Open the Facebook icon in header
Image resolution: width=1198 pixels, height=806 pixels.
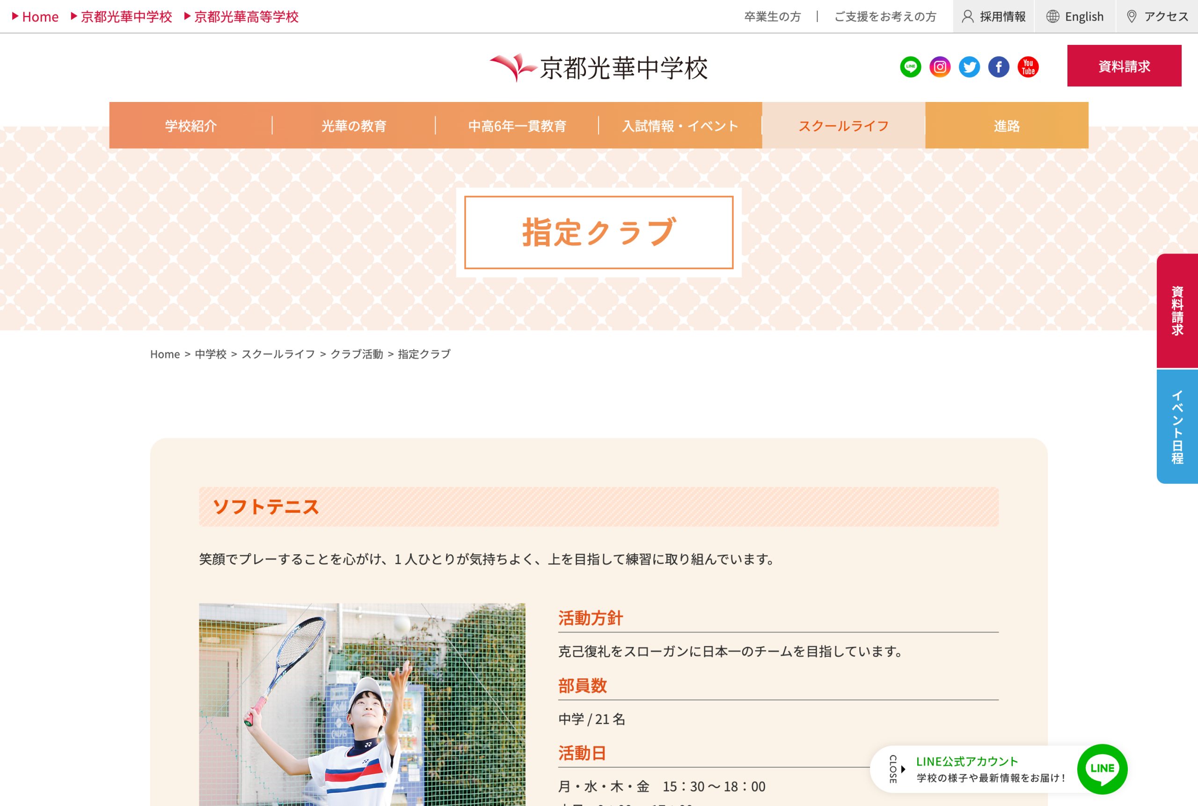[999, 67]
